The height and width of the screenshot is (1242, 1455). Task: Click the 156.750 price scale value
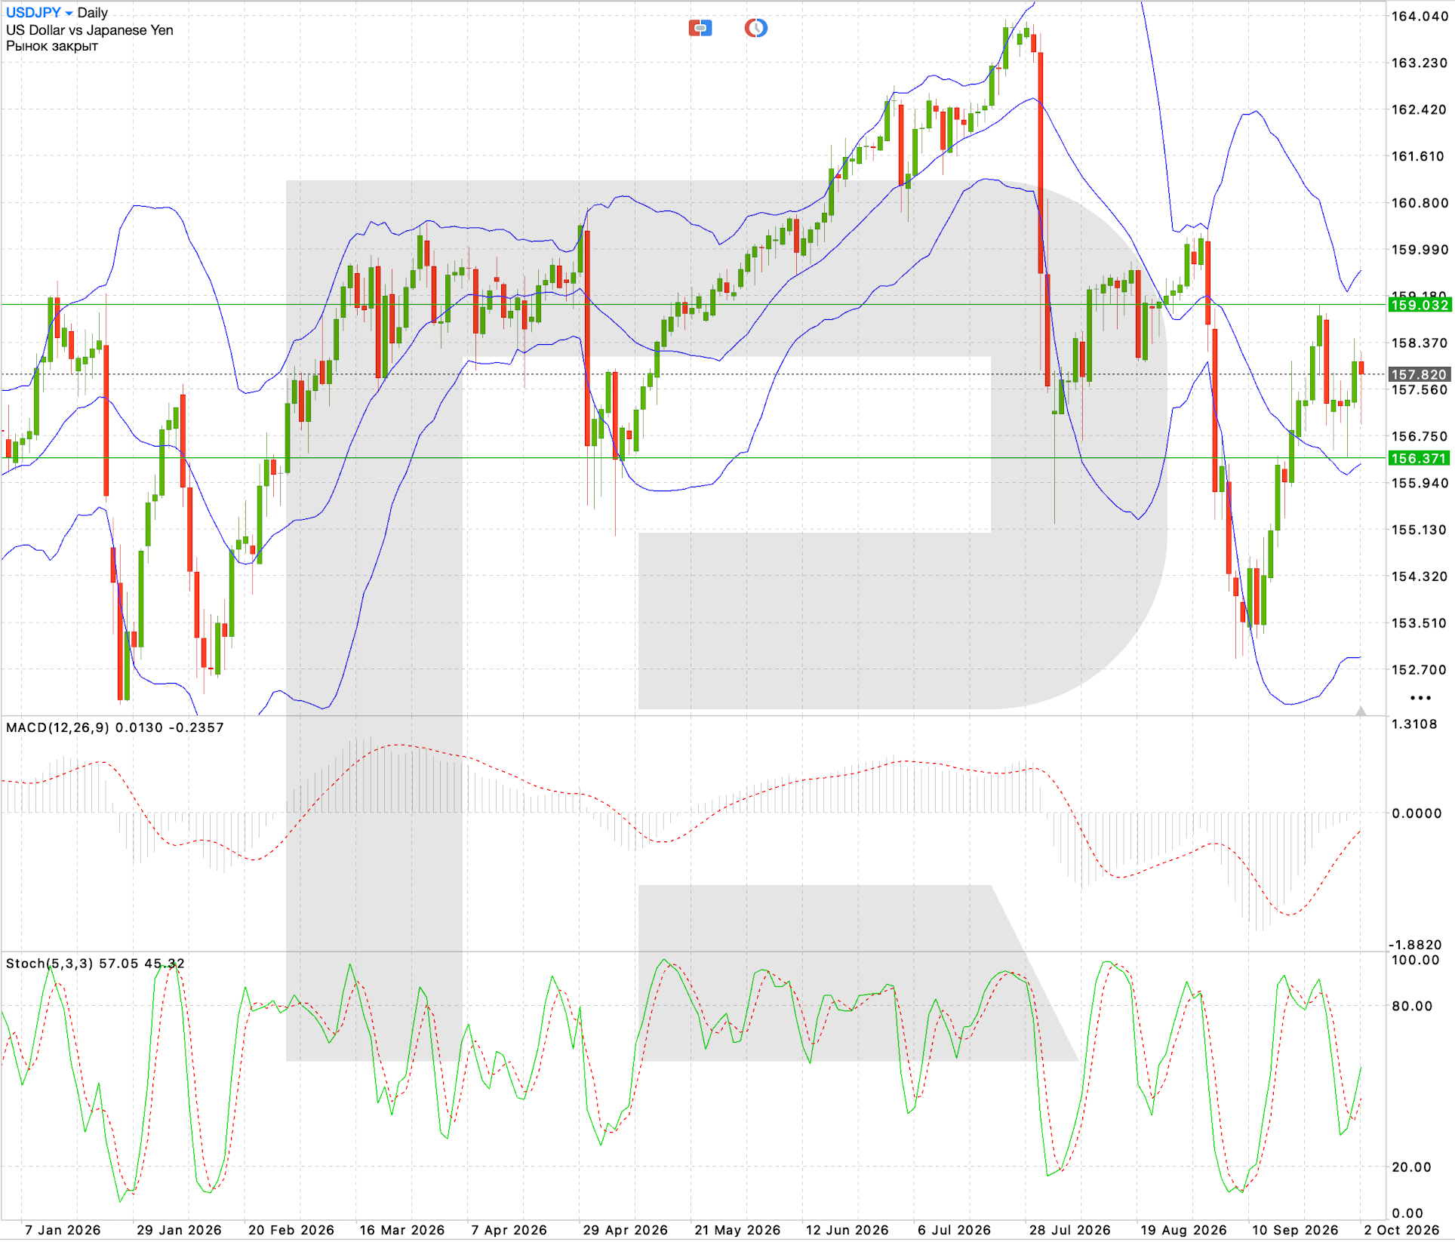tap(1420, 436)
